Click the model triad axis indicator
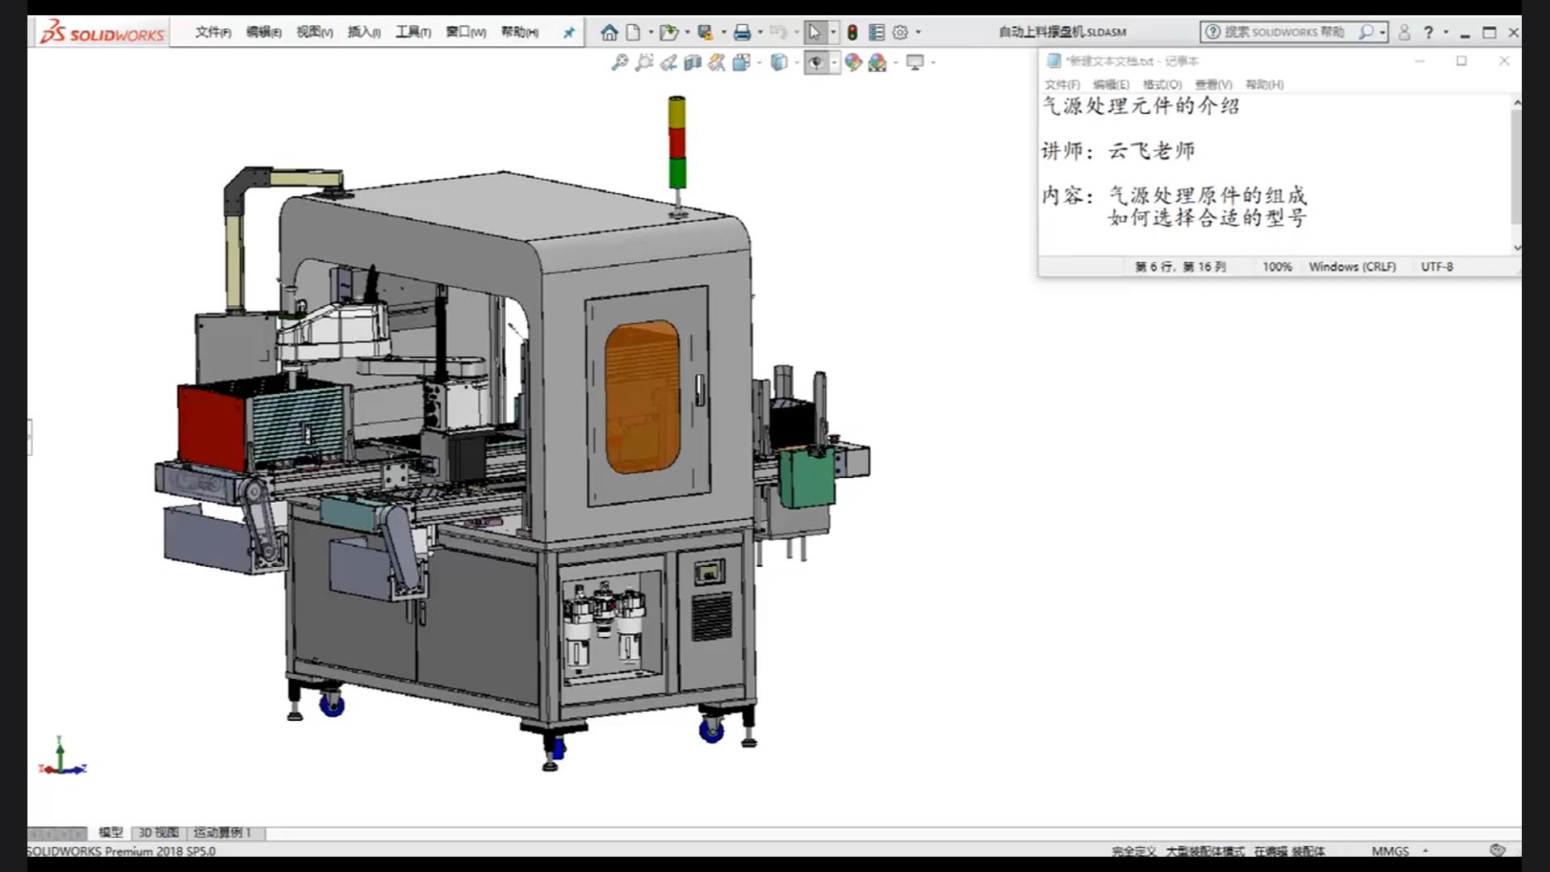Image resolution: width=1550 pixels, height=872 pixels. click(62, 756)
